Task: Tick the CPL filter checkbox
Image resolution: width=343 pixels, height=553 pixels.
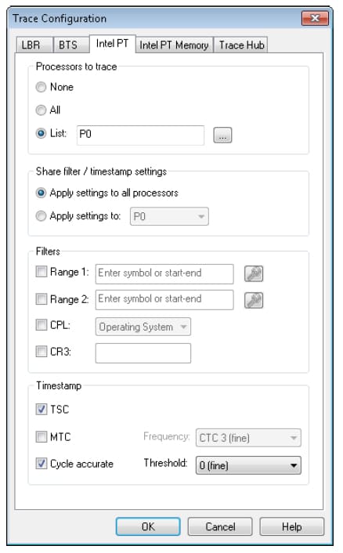Action: tap(42, 325)
